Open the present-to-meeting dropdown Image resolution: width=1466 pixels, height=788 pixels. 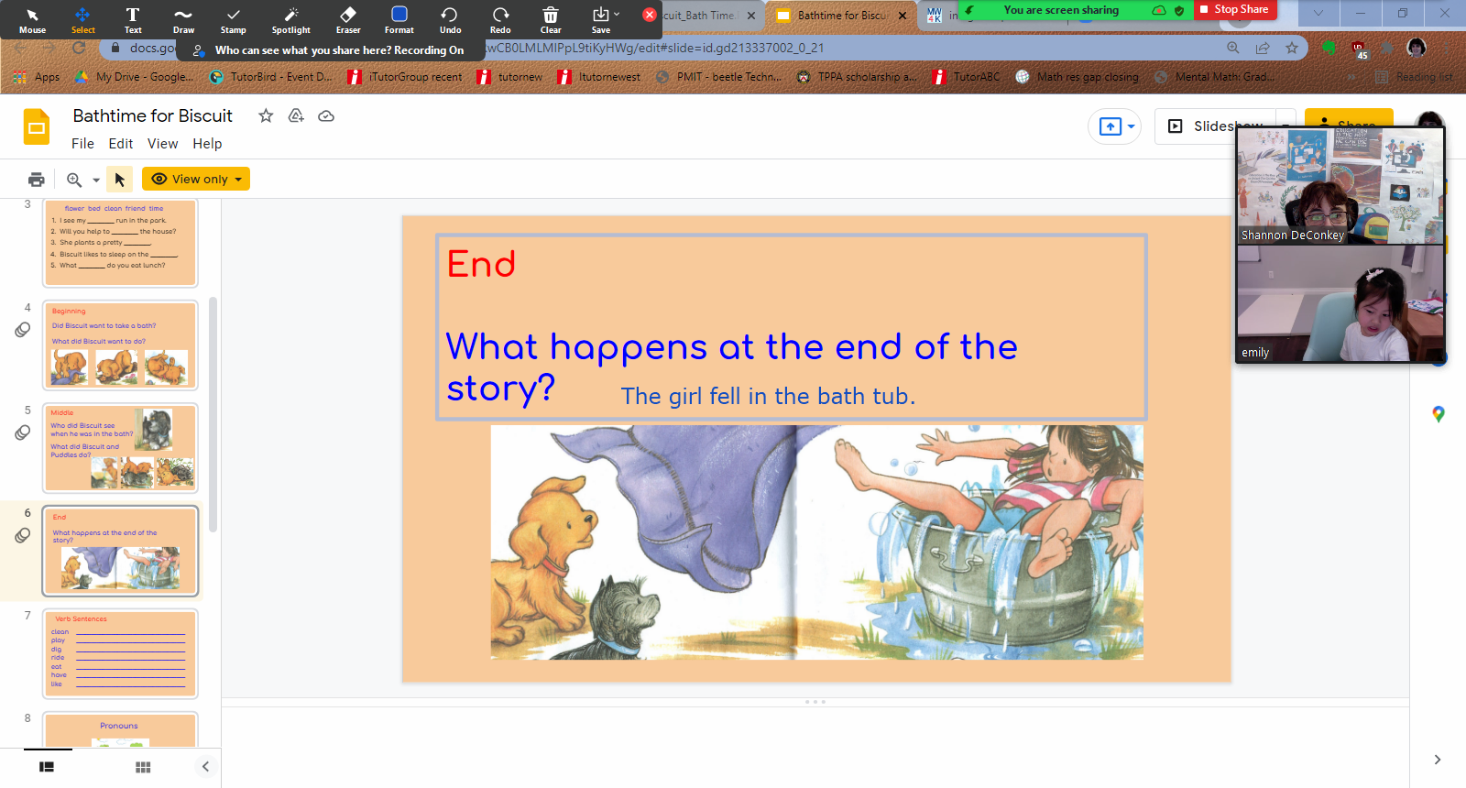[1132, 126]
